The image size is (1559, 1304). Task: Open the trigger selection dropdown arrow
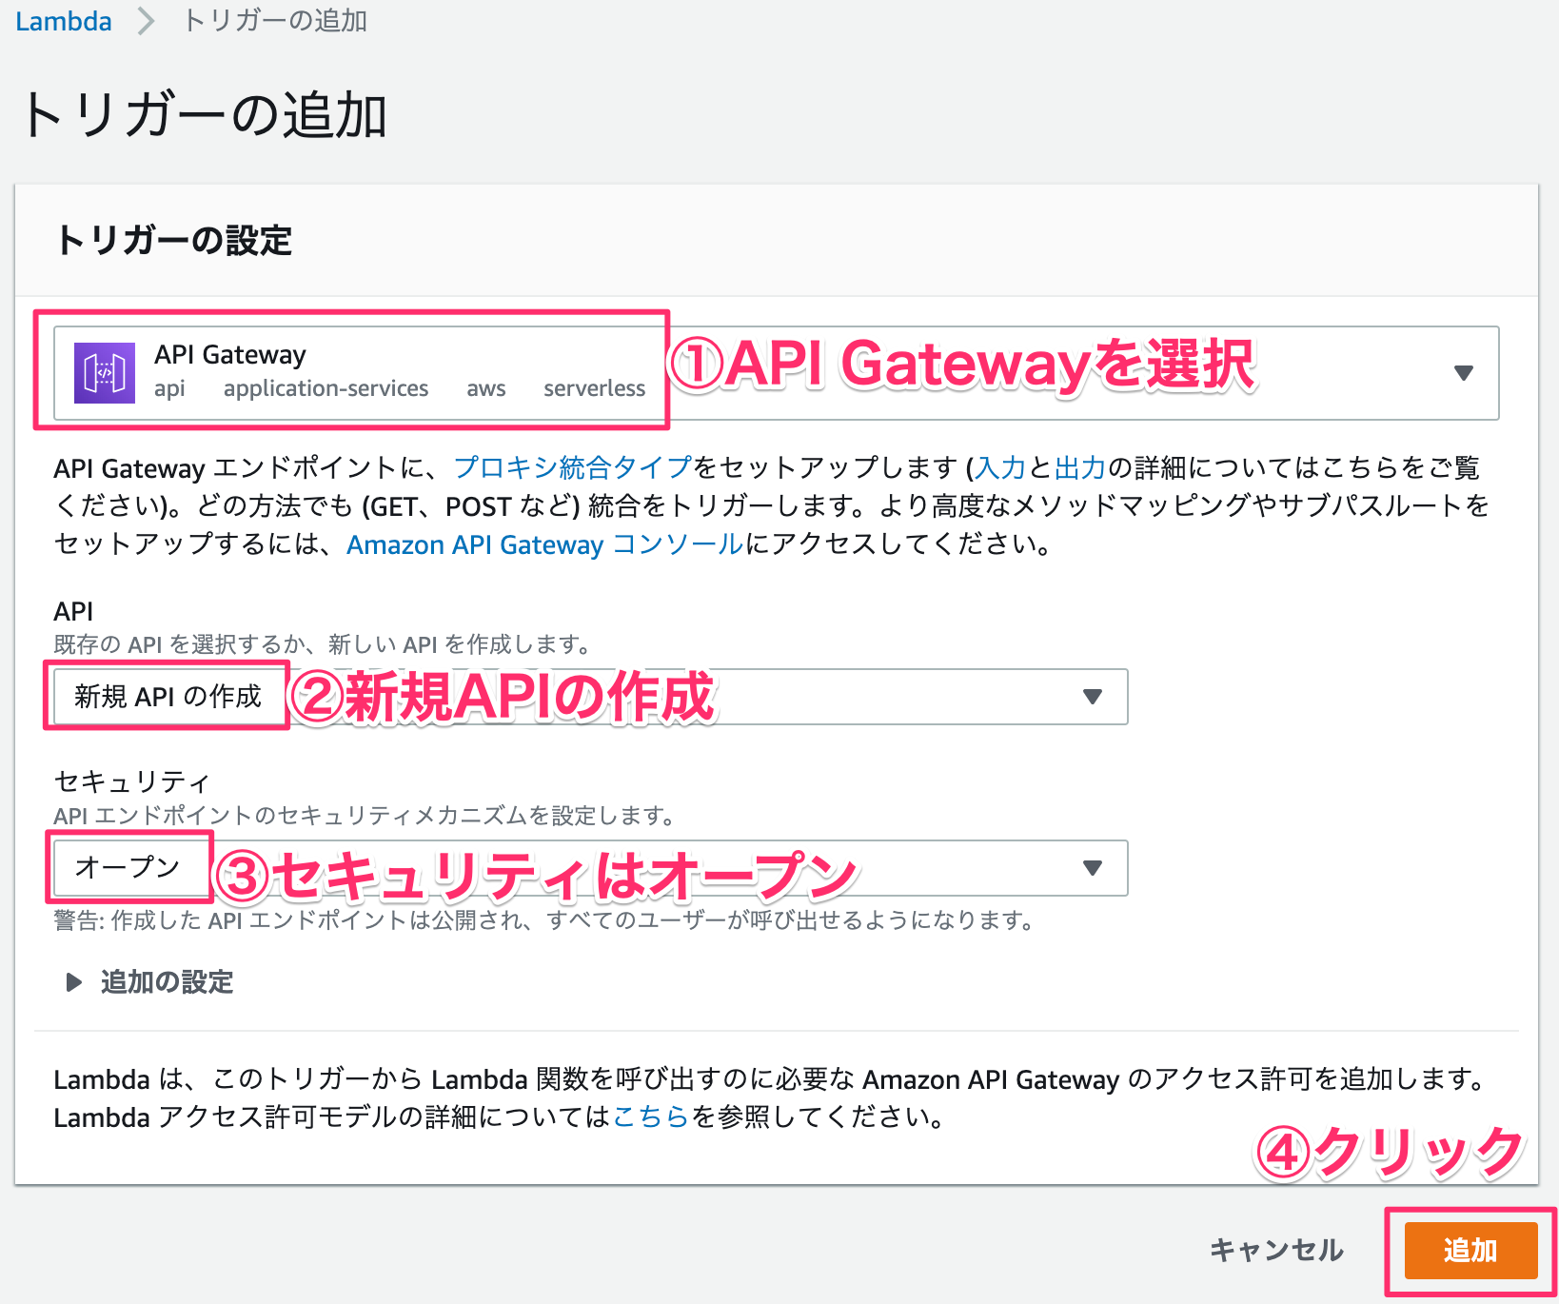pos(1464,373)
